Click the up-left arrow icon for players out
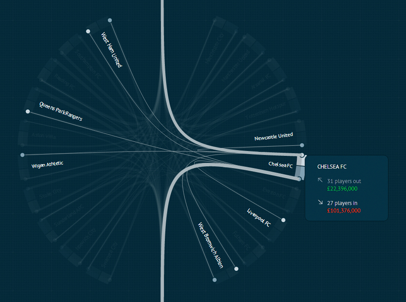 tap(321, 180)
